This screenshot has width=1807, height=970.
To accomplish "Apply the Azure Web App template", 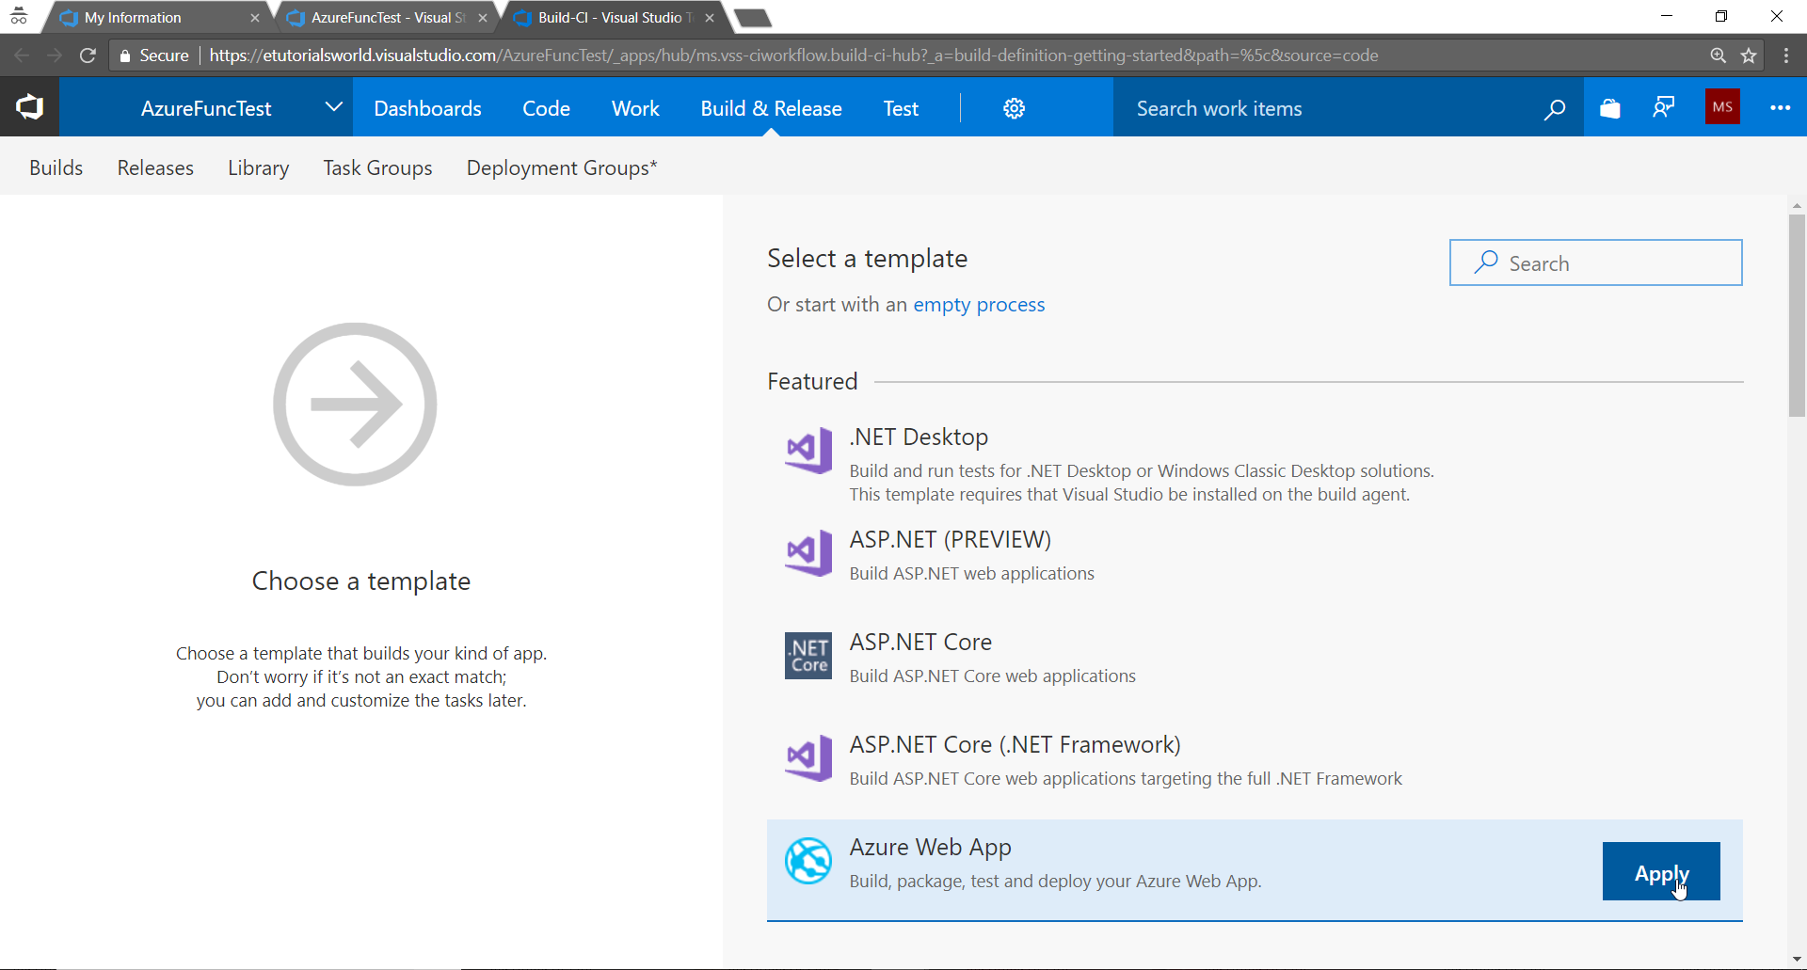I will (1661, 871).
